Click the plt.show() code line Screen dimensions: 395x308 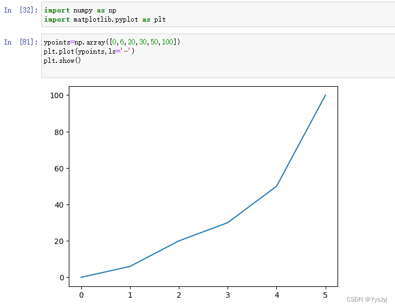point(62,61)
